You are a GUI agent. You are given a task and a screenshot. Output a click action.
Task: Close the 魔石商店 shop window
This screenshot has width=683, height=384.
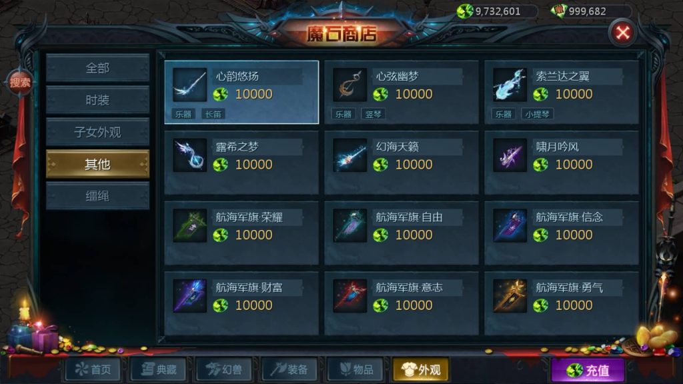point(622,33)
